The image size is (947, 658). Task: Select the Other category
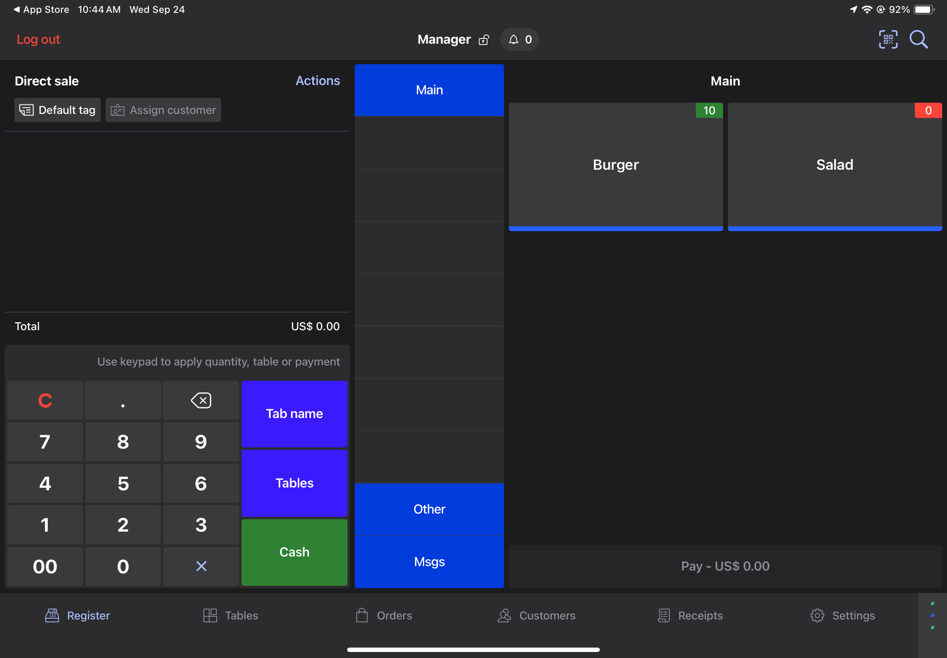pyautogui.click(x=429, y=509)
